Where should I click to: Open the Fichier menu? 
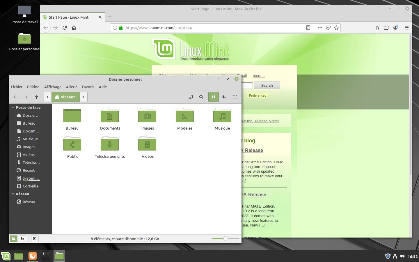point(17,87)
